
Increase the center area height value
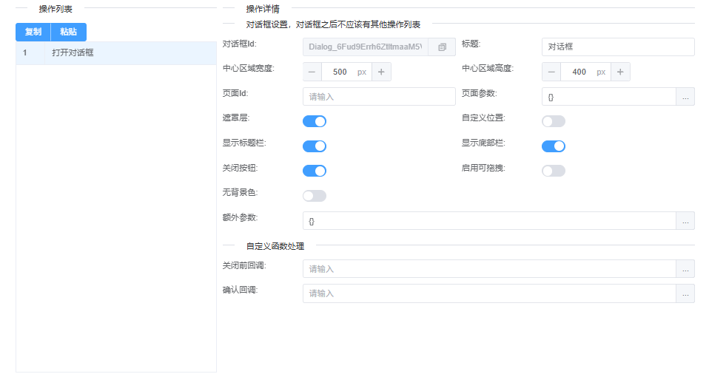pos(620,72)
